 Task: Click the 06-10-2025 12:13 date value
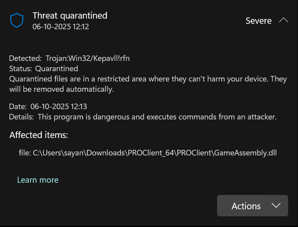58,106
